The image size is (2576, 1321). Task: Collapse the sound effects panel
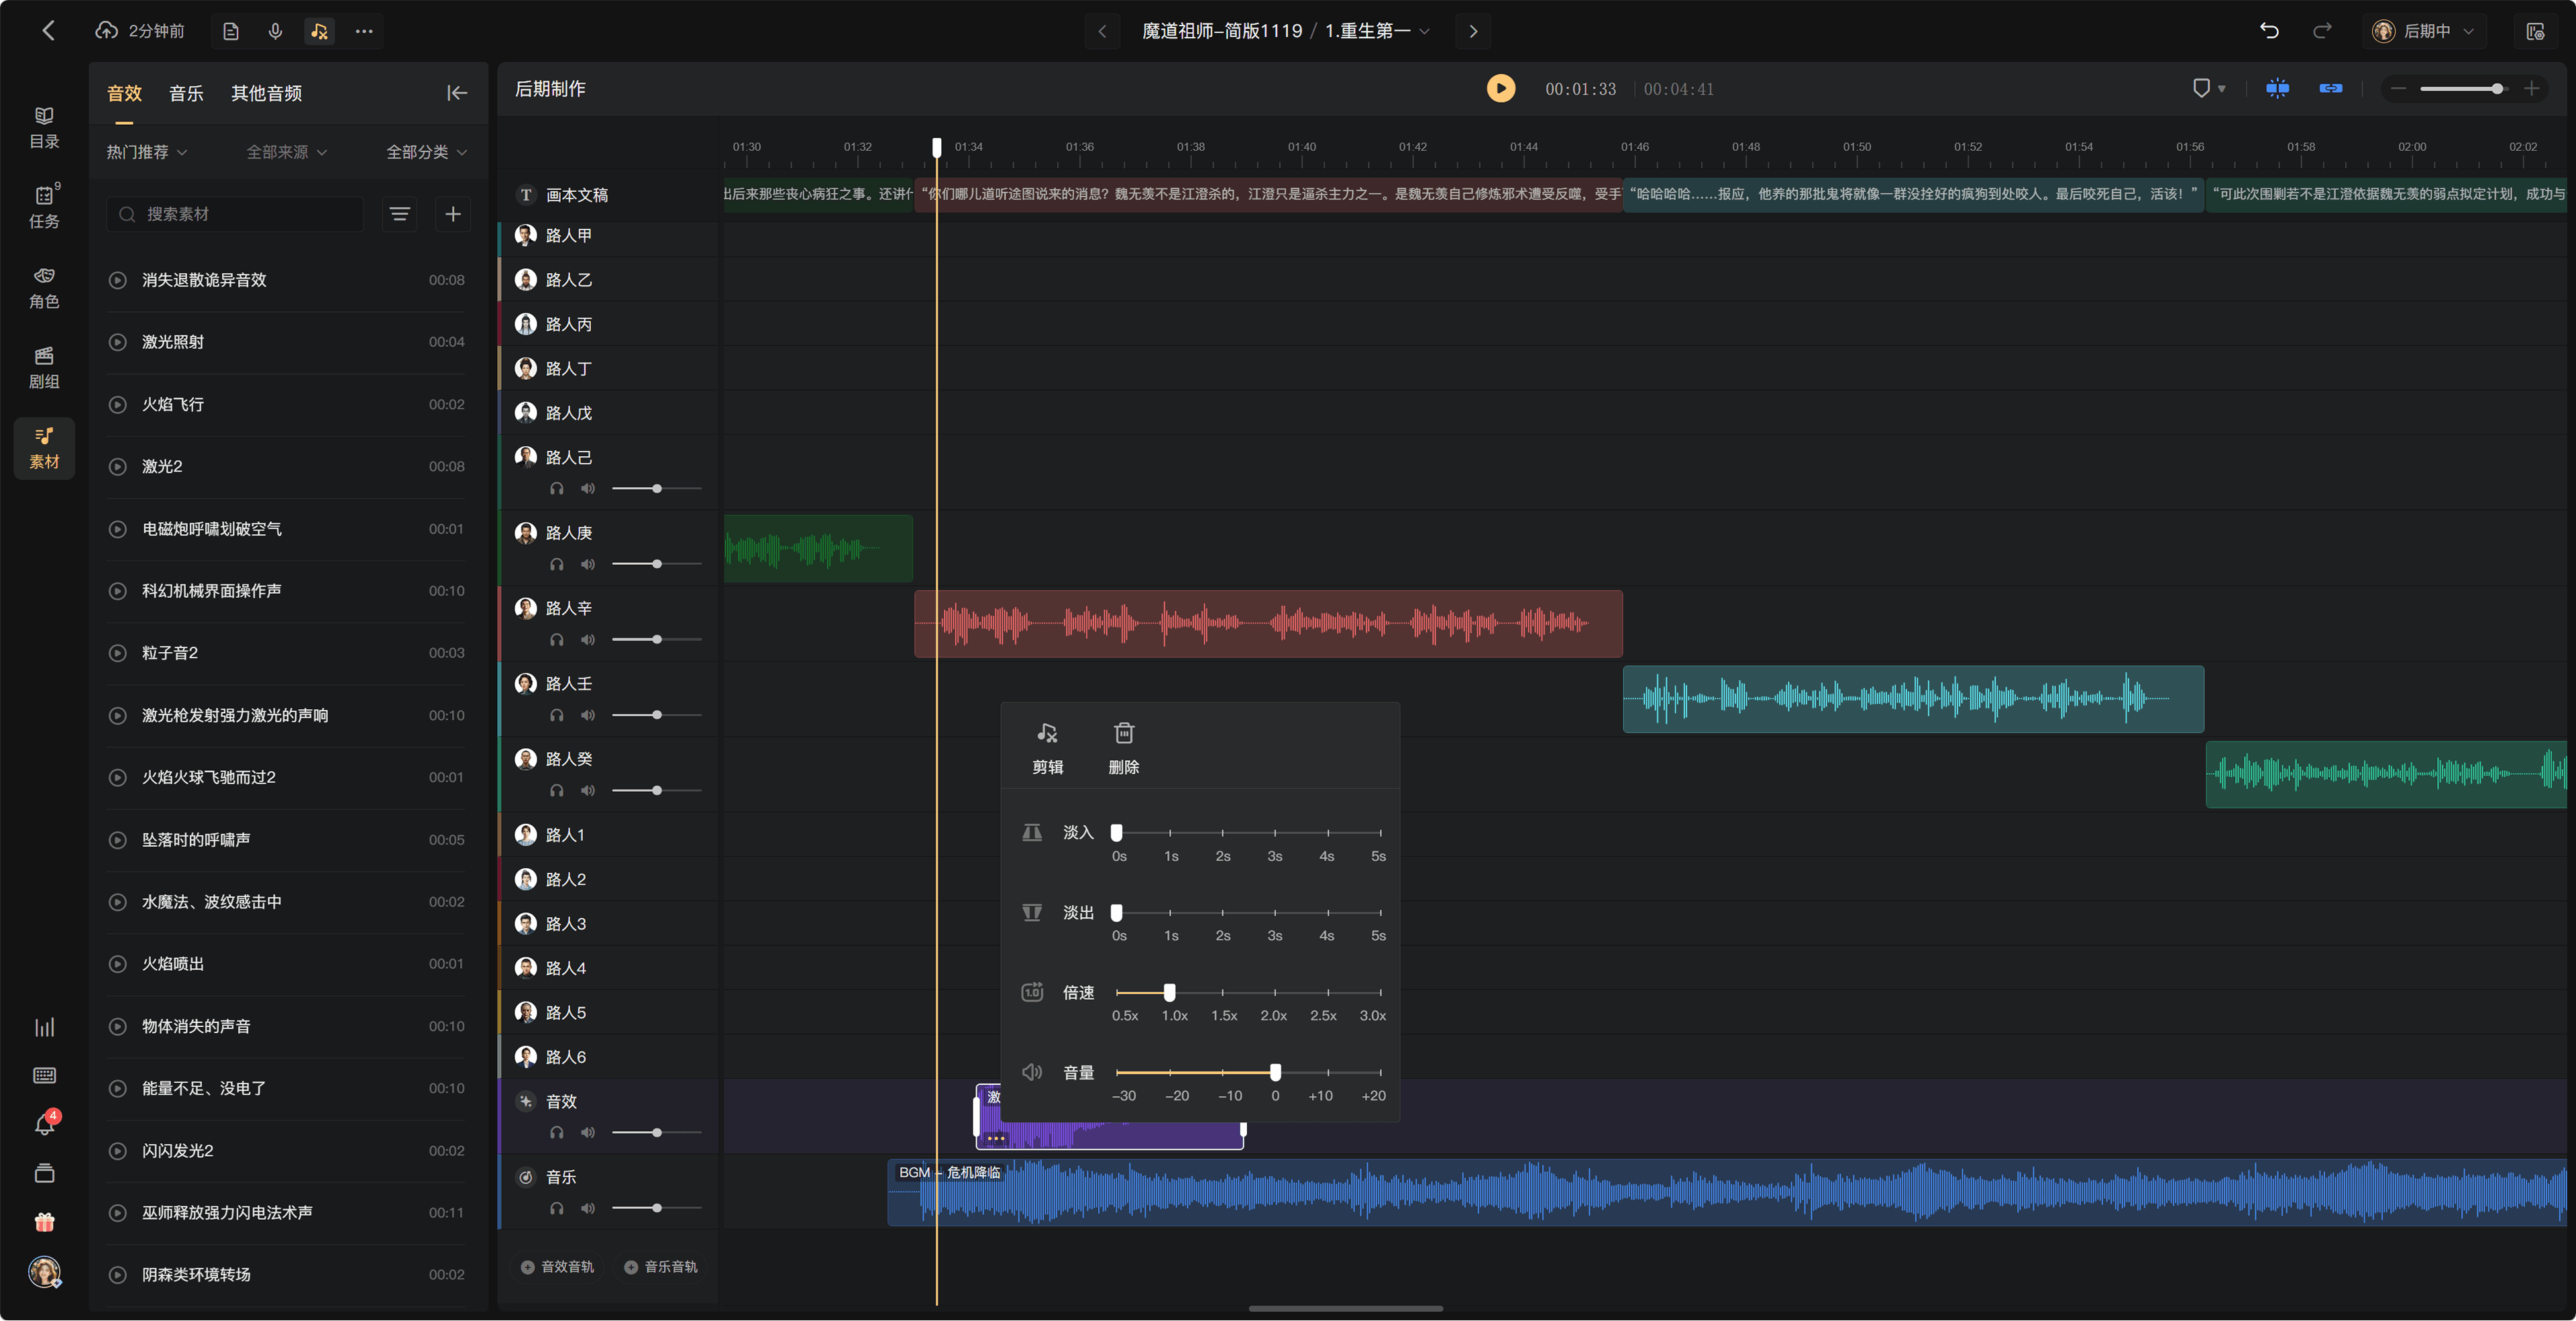(457, 93)
